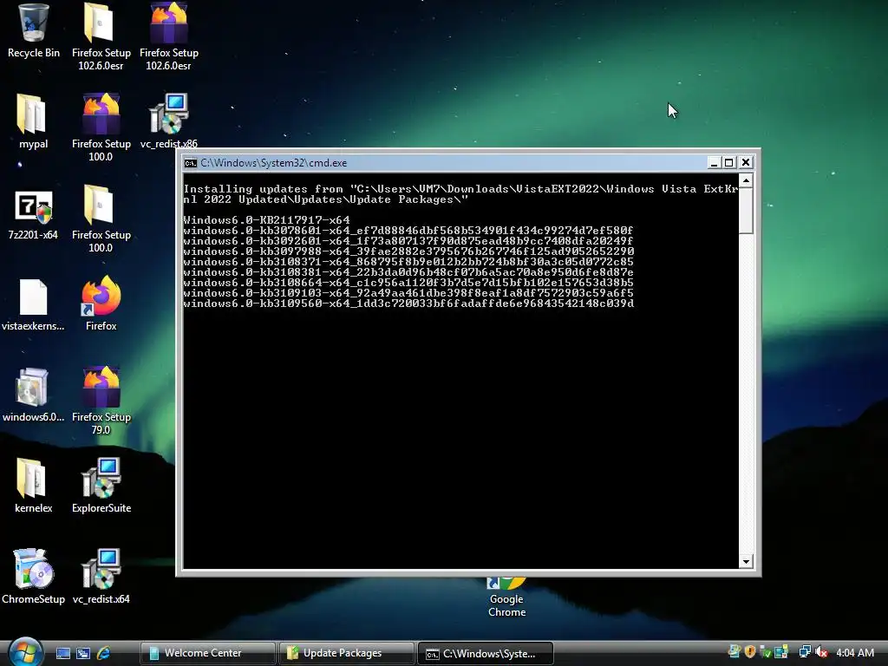Click the first tray icon left of shield
Screen dimensions: 888x666
point(734,652)
